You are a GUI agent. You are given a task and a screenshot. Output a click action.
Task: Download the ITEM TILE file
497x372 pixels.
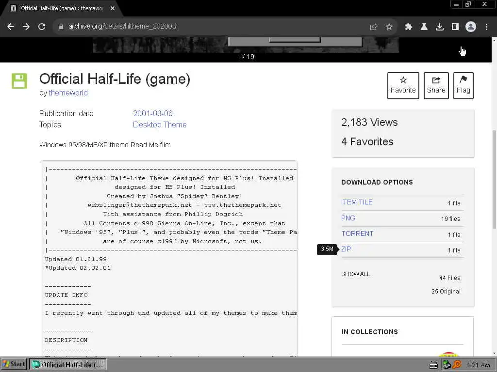coord(357,202)
